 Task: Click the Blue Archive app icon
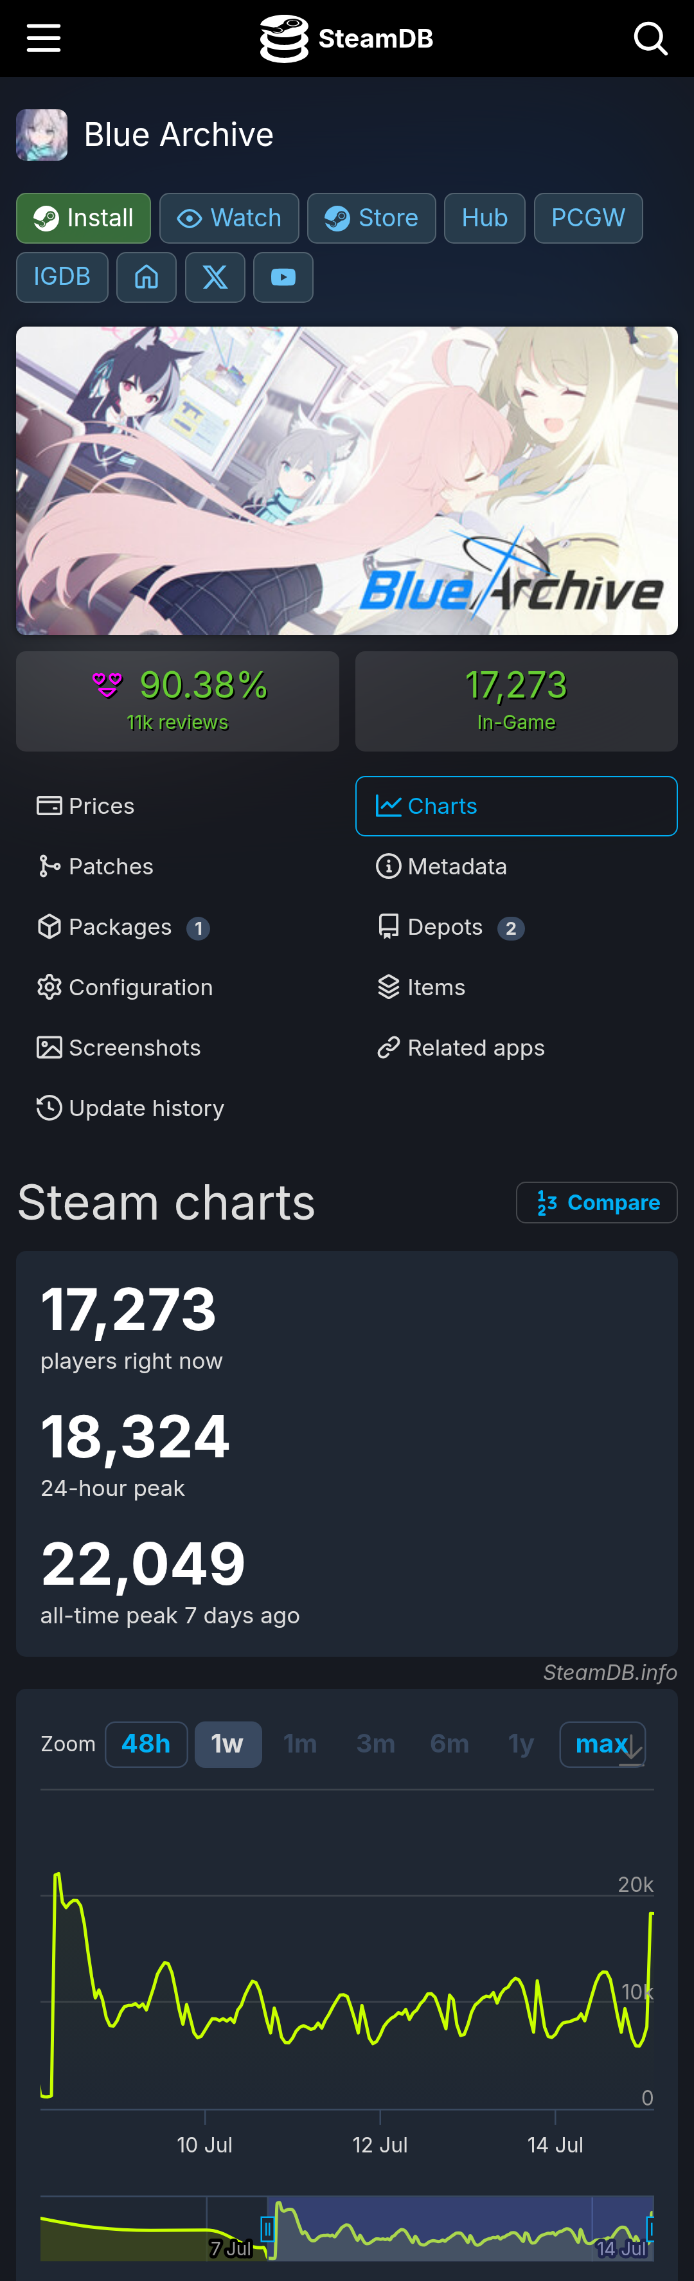(42, 134)
